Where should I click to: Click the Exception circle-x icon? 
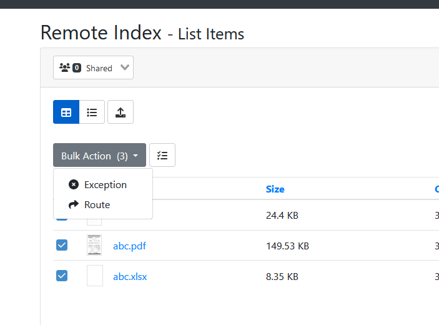[74, 184]
